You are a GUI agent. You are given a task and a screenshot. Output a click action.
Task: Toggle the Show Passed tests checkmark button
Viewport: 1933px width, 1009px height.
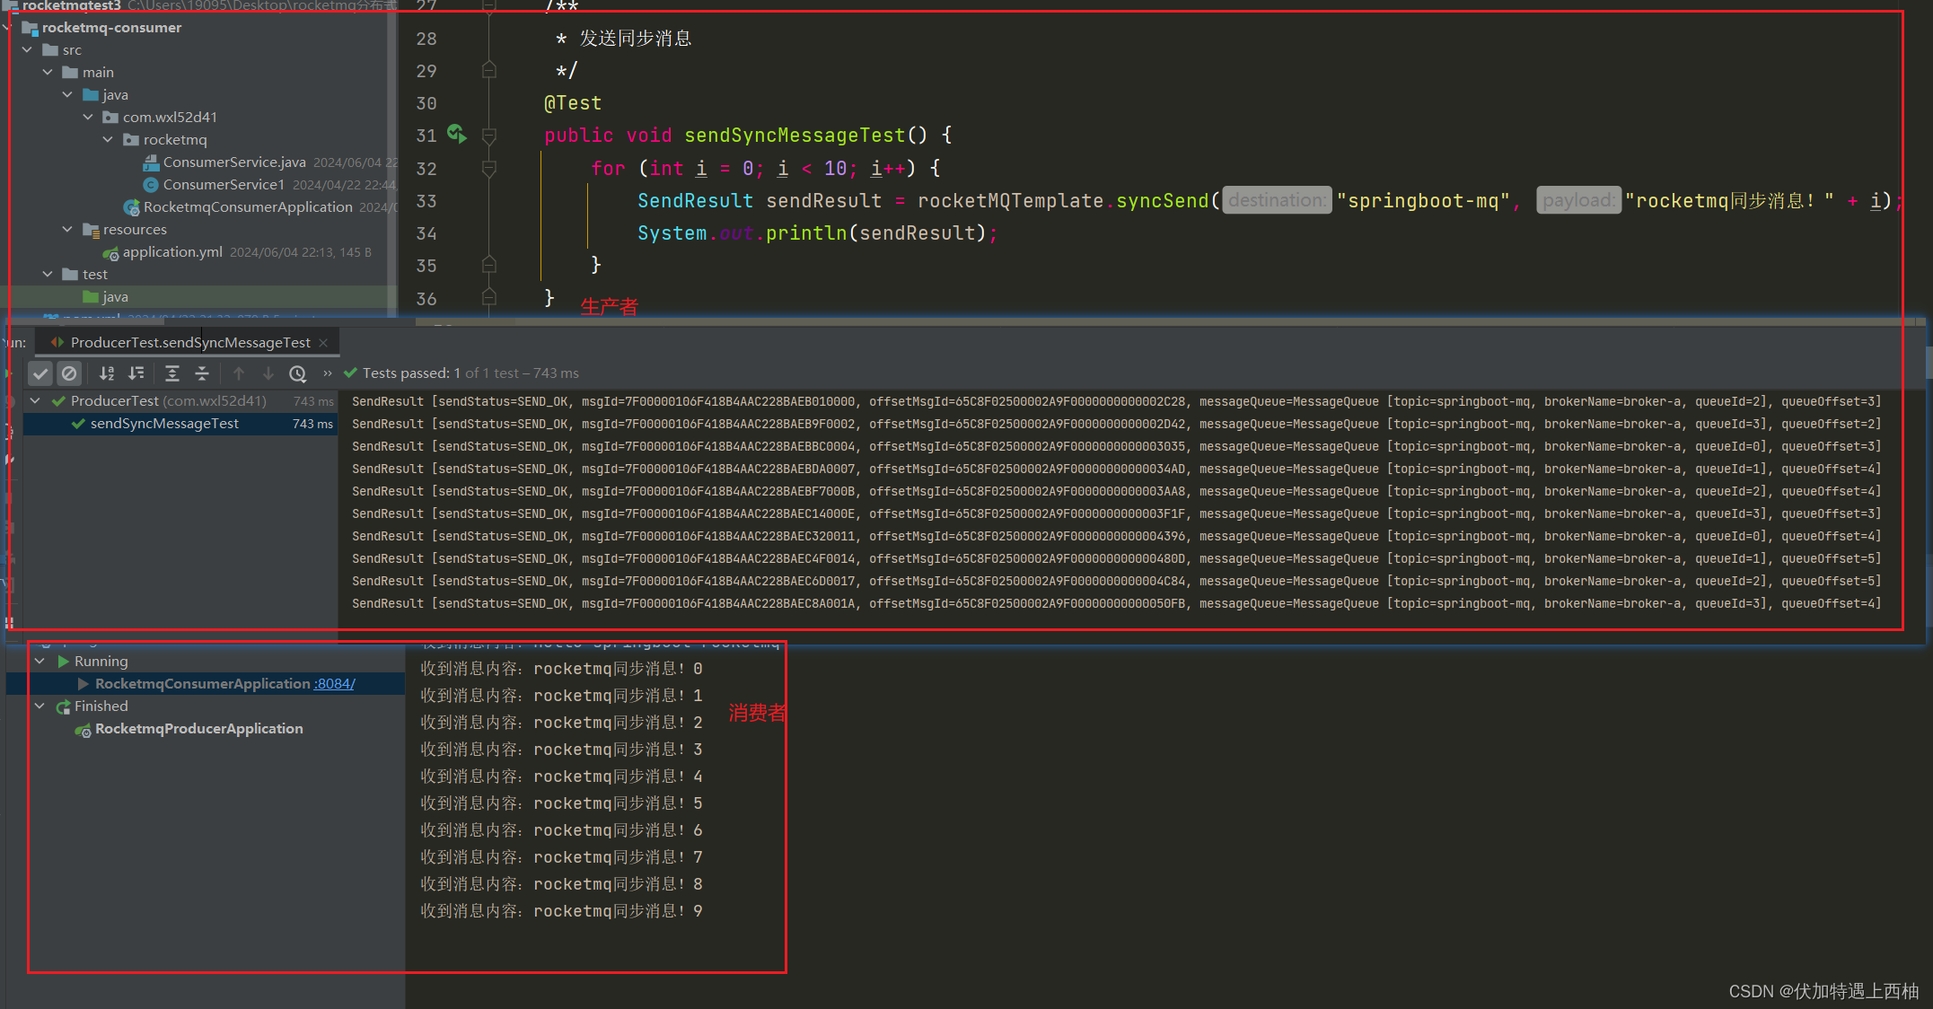coord(40,373)
